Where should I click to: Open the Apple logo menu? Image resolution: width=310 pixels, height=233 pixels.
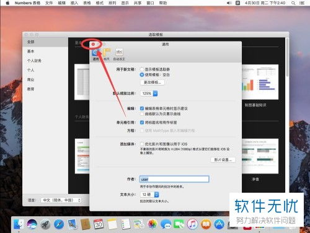(7, 3)
